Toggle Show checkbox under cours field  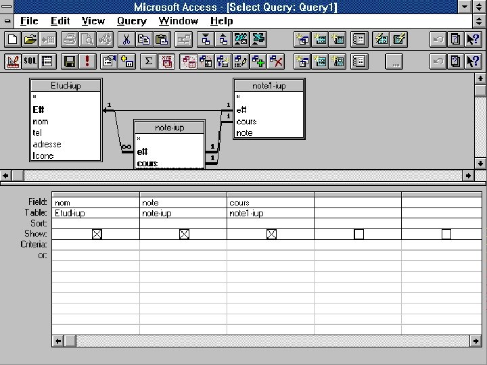271,234
